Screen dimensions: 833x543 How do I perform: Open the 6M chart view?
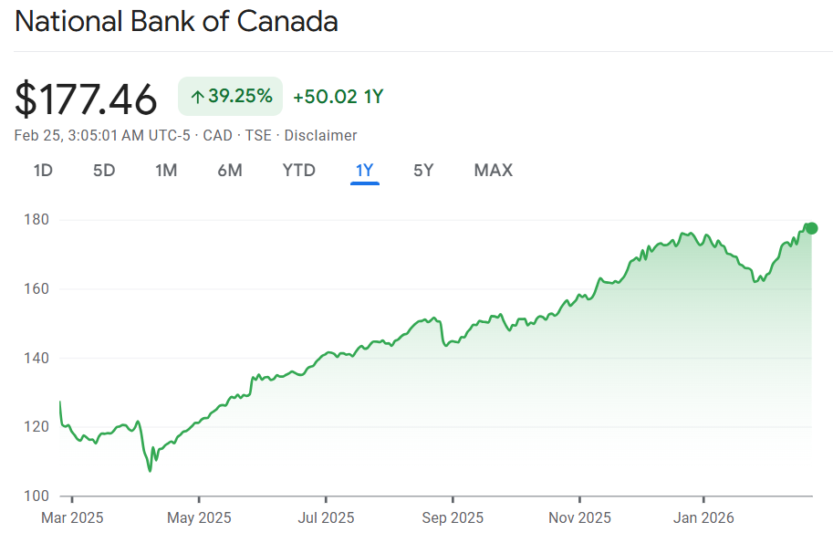pos(230,170)
